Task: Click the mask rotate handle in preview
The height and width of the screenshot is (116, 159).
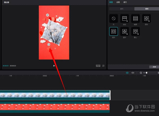Action: click(x=49, y=44)
